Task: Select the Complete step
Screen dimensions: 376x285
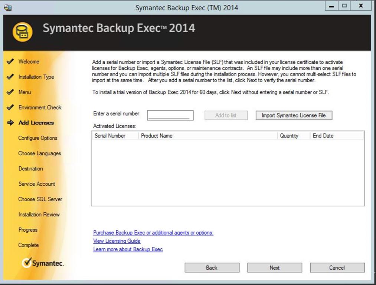Action: coord(29,245)
